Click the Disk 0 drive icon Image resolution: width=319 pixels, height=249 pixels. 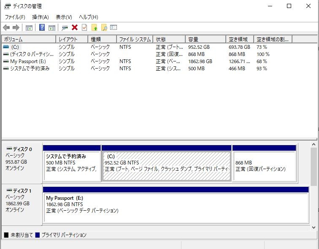[9, 148]
